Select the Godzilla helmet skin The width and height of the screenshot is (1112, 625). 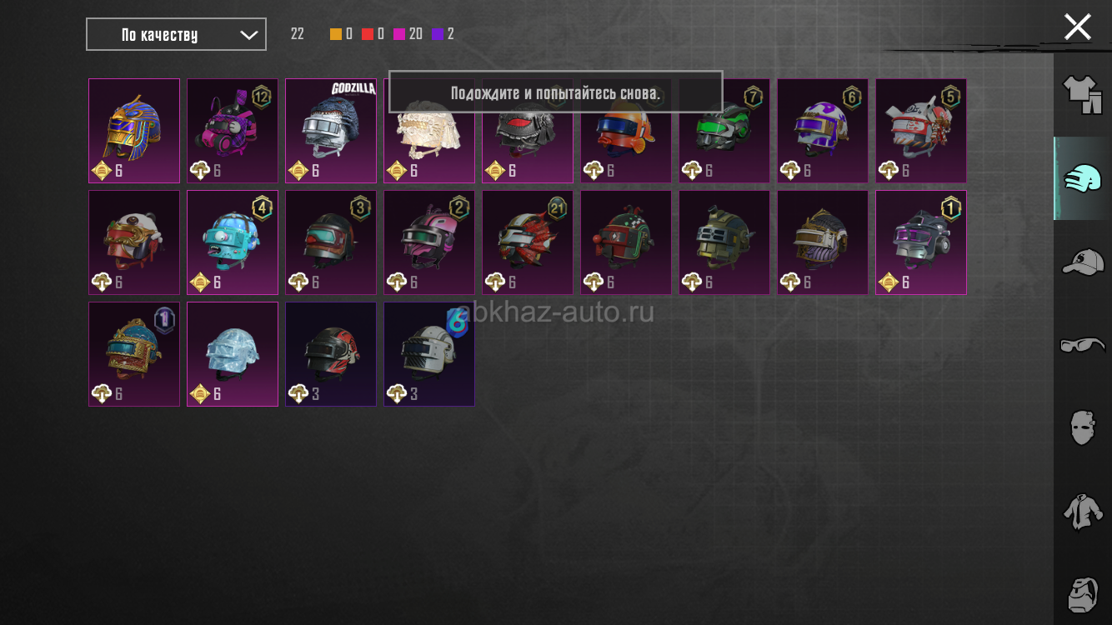(x=331, y=131)
